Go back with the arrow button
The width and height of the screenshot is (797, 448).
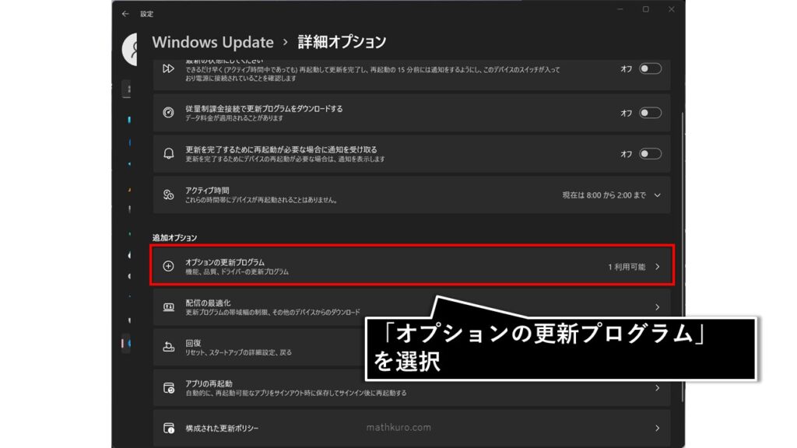click(x=125, y=14)
